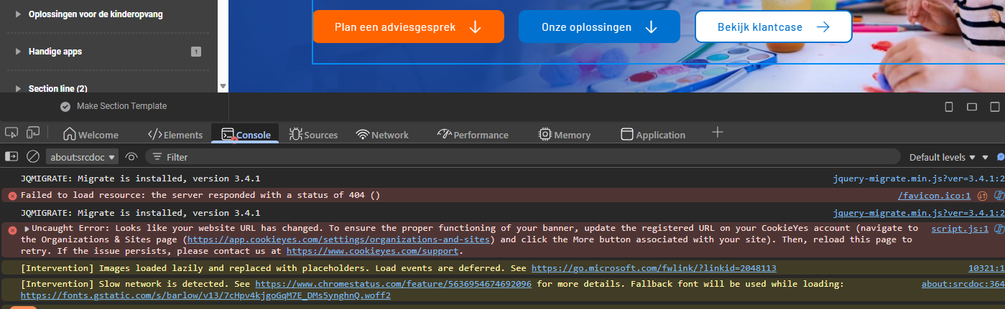Click the live expression eye icon
This screenshot has width=1005, height=309.
tap(131, 156)
